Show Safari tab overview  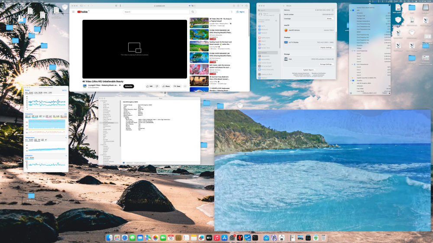tap(247, 6)
